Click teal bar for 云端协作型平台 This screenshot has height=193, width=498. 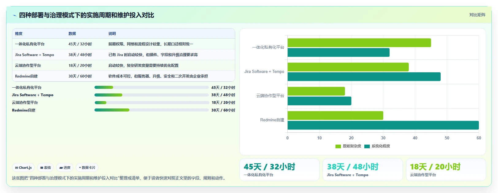coord(320,101)
